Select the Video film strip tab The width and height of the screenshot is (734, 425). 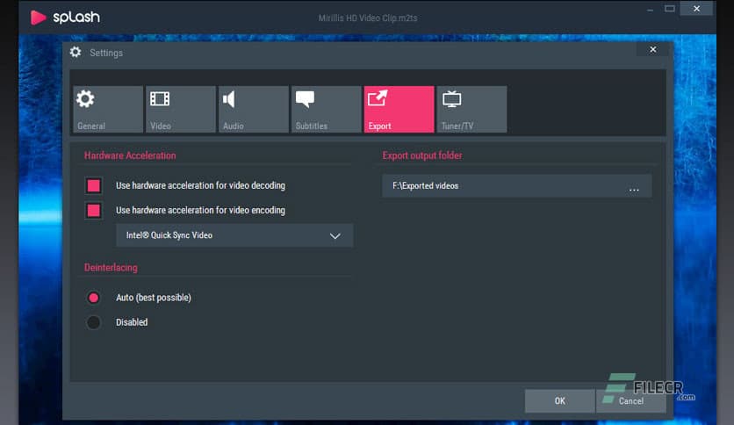pyautogui.click(x=180, y=109)
